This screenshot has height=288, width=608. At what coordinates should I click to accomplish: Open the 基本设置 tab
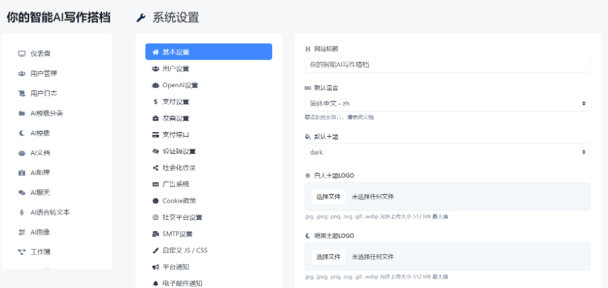coord(209,52)
